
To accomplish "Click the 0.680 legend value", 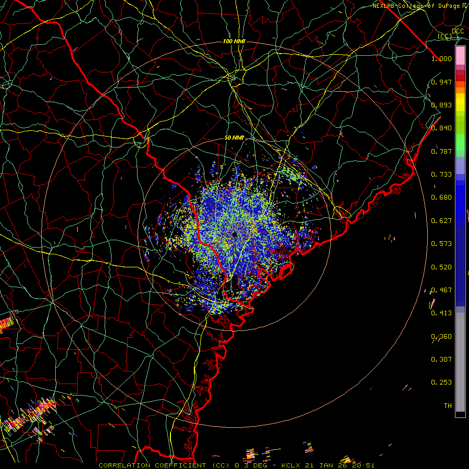I will (x=441, y=198).
